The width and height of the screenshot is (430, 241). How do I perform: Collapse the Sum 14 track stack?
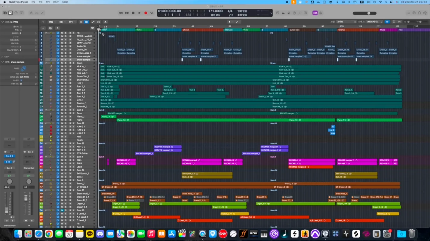pyautogui.click(x=46, y=170)
